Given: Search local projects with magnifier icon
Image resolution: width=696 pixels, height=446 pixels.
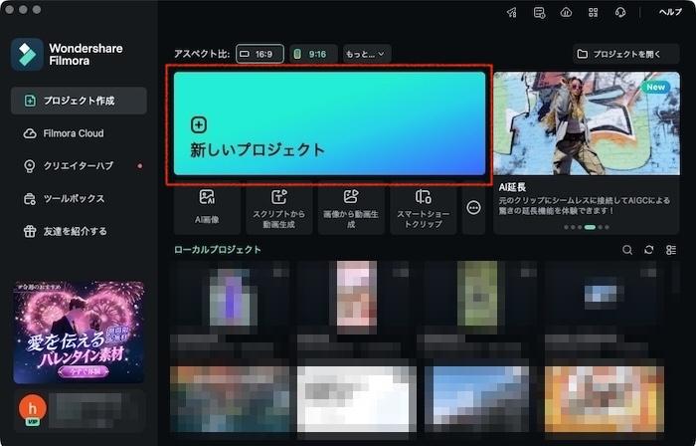Looking at the screenshot, I should [x=627, y=250].
